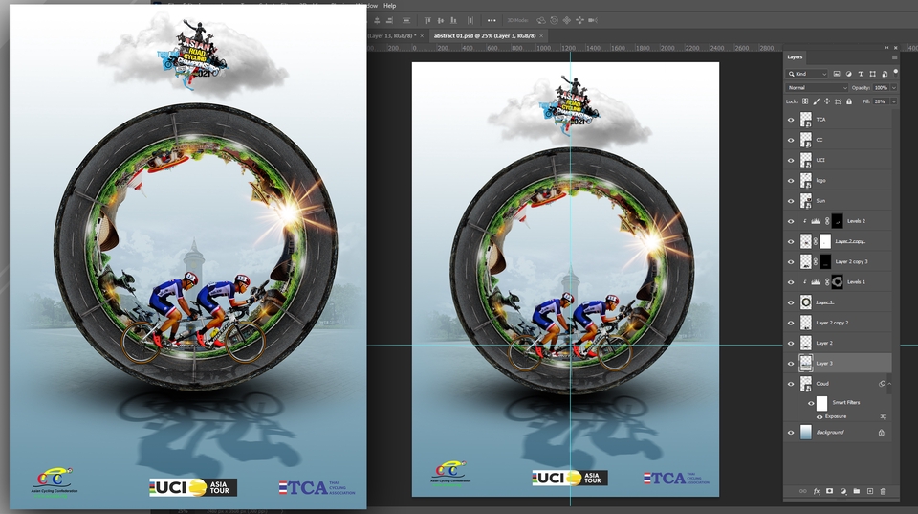Close the abstract 01.psd tab
This screenshot has height=514, width=918.
tap(541, 35)
